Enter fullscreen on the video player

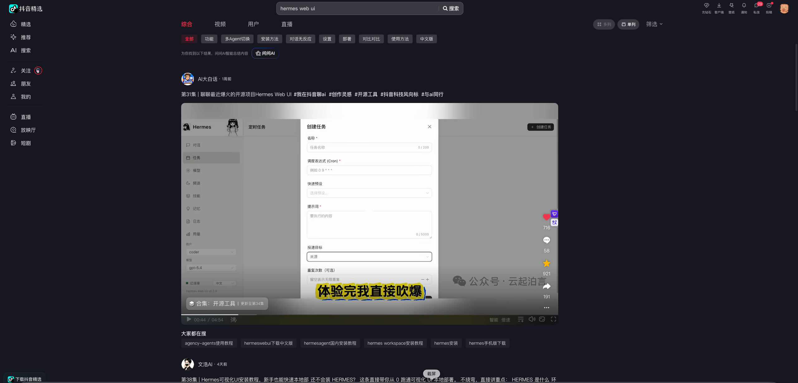pyautogui.click(x=553, y=319)
